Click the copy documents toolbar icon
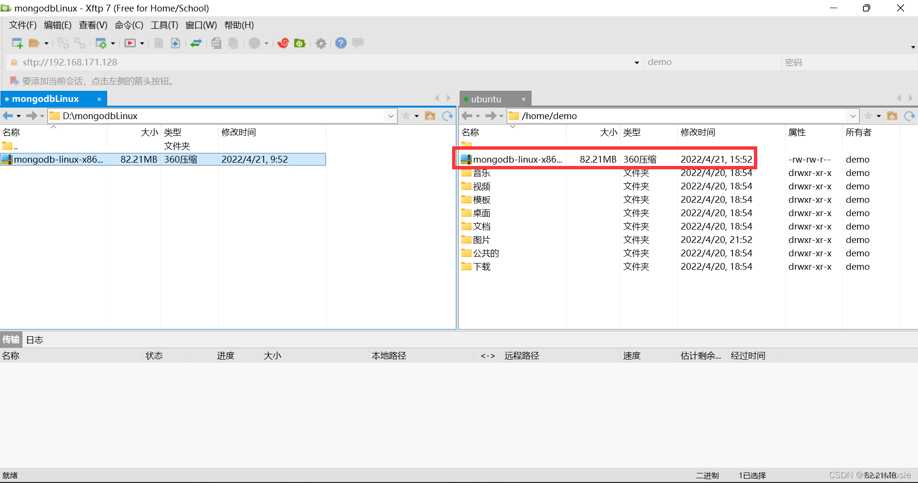Screen dimensions: 918x483 (x=216, y=43)
